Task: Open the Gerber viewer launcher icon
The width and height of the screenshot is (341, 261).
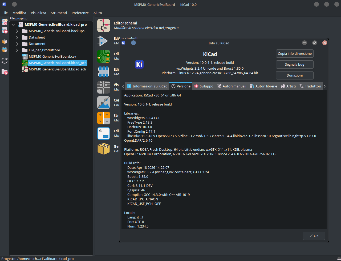Action: coord(104,87)
